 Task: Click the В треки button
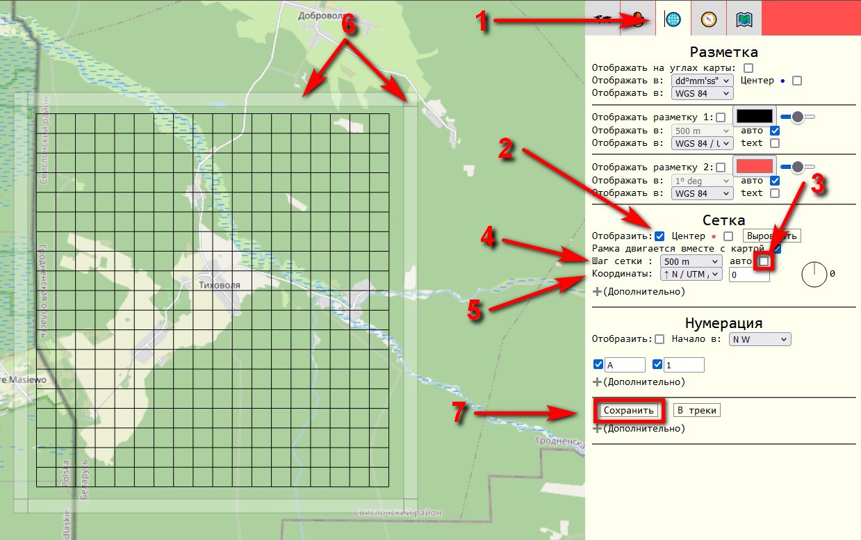[696, 410]
